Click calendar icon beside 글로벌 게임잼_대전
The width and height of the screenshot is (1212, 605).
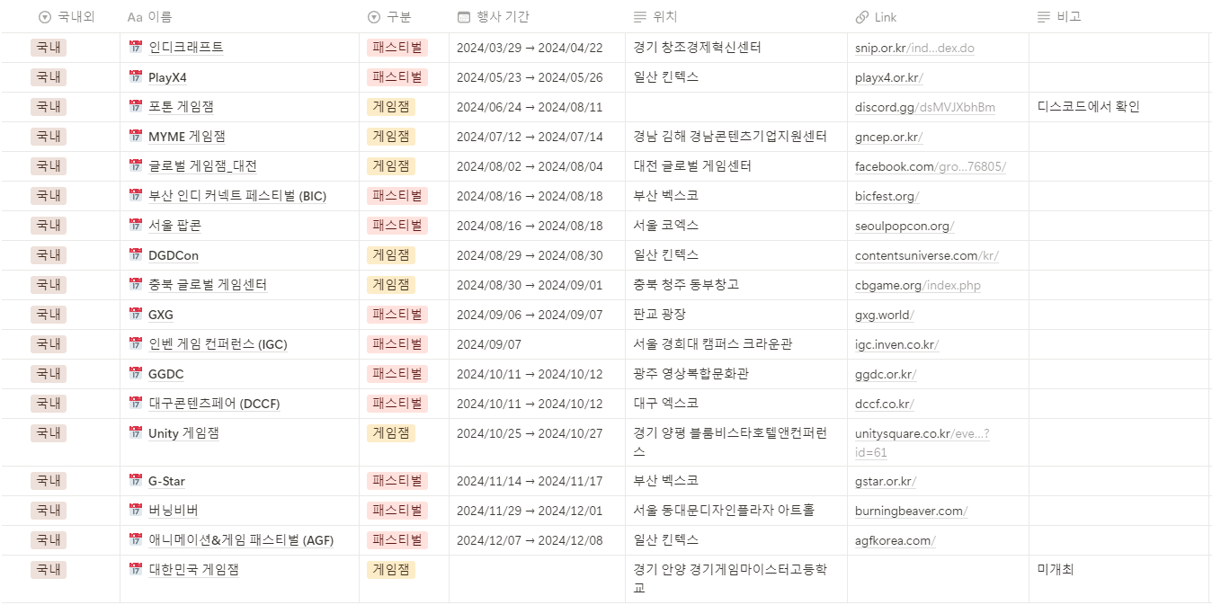pyautogui.click(x=136, y=165)
